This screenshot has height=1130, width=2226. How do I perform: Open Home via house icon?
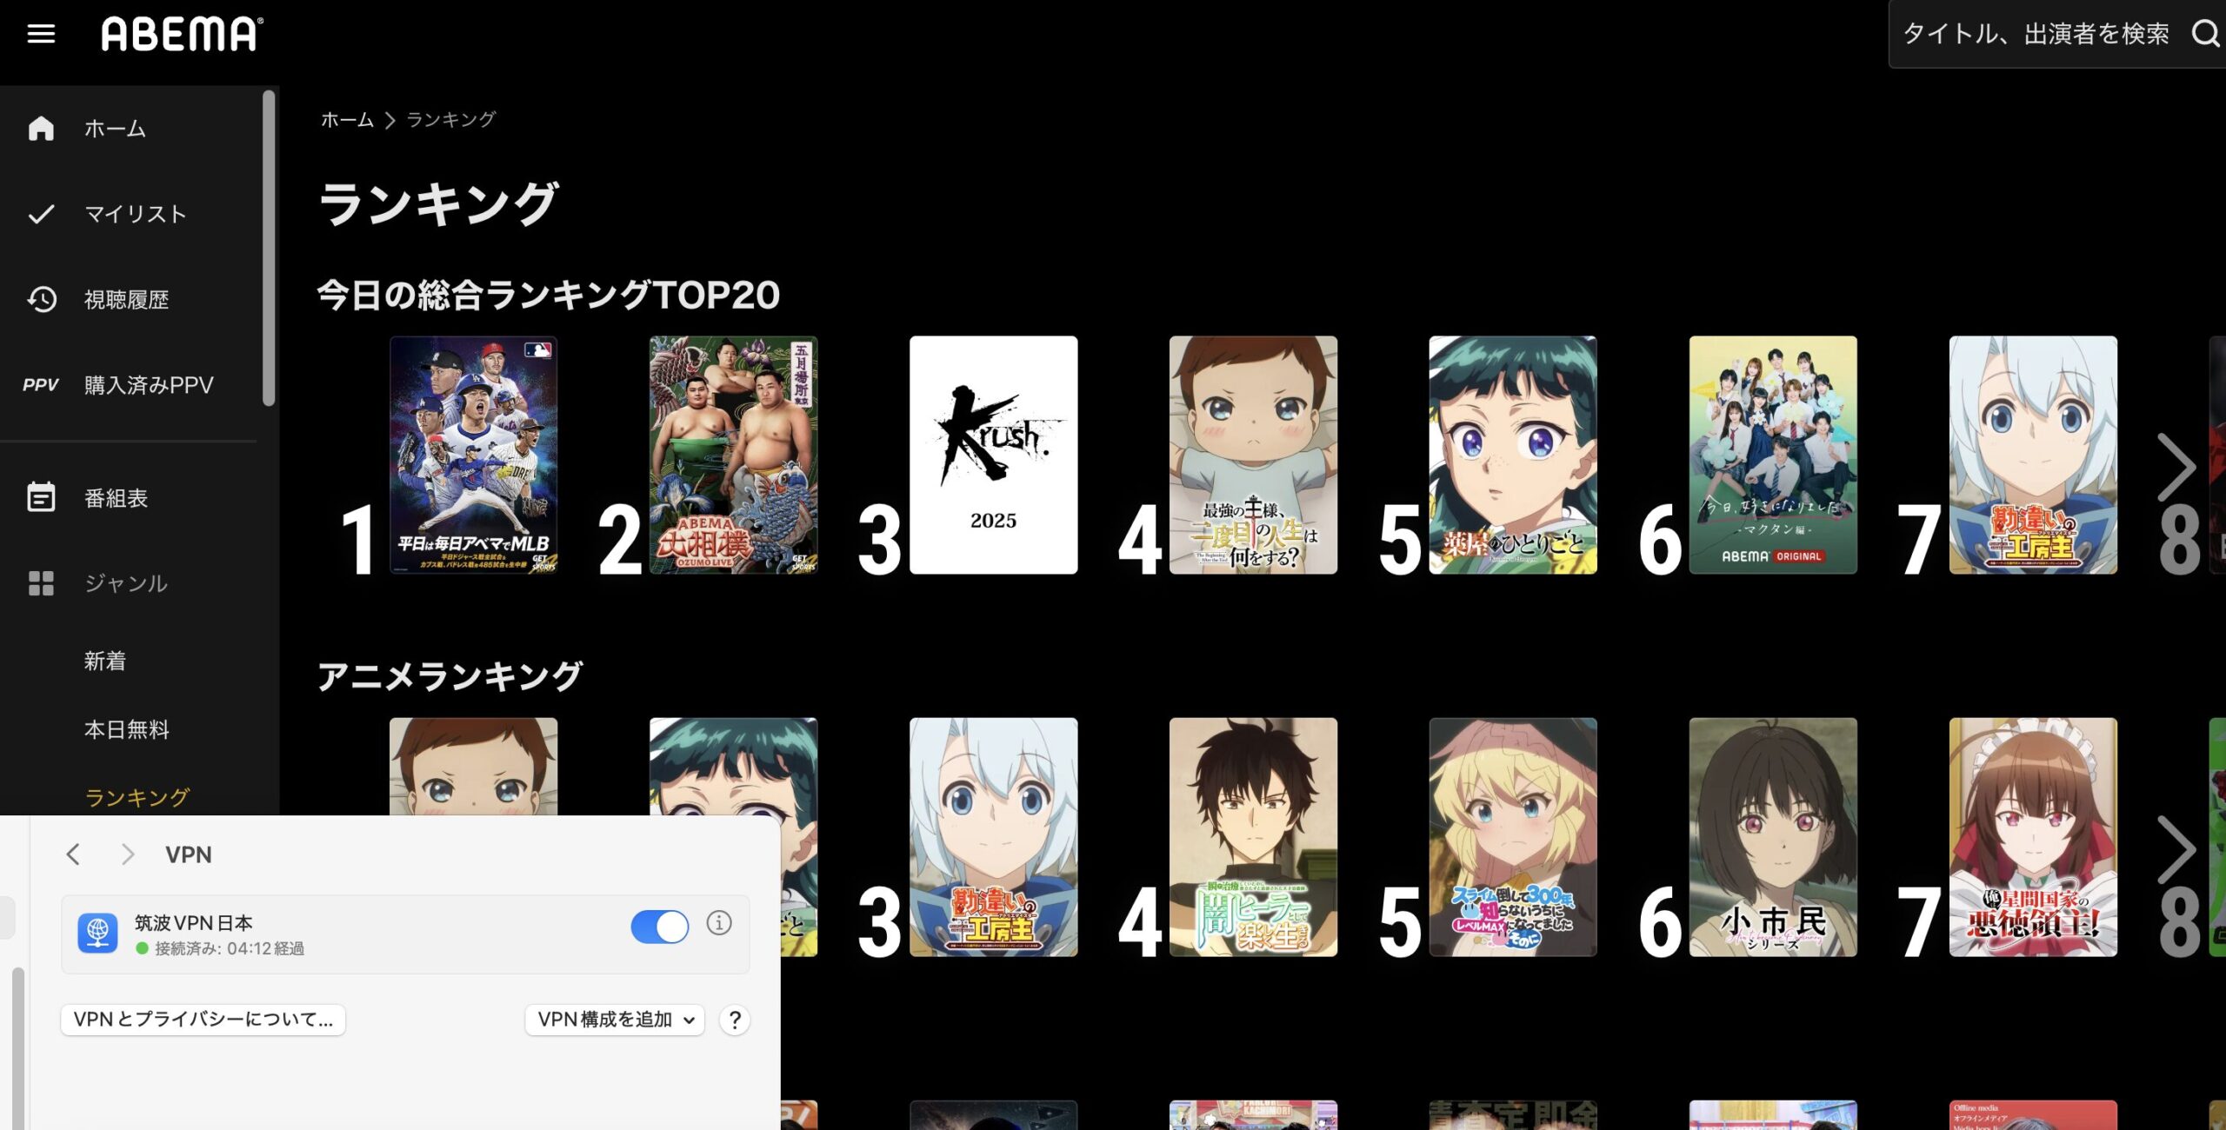(41, 128)
